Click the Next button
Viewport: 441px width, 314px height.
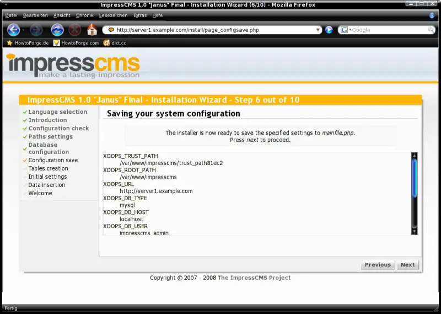pos(408,265)
